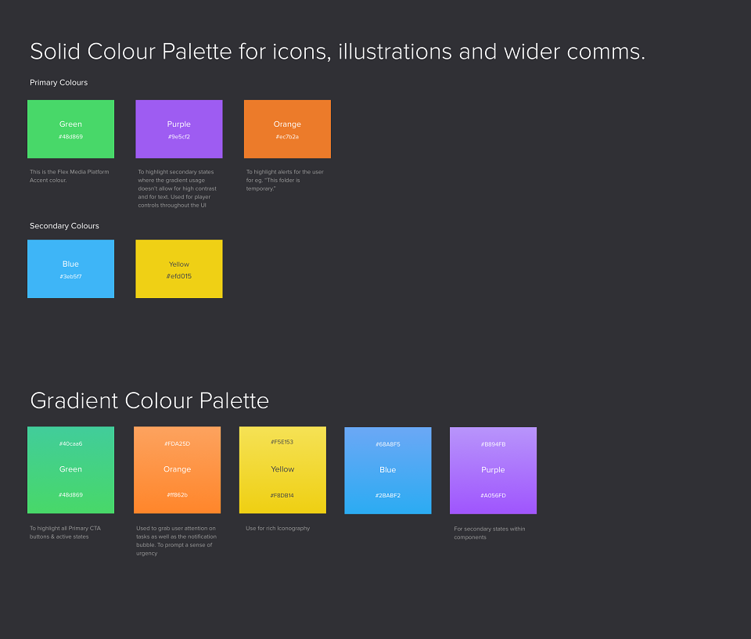Pick the solid Purple #9e5cf2 swatch

[179, 129]
